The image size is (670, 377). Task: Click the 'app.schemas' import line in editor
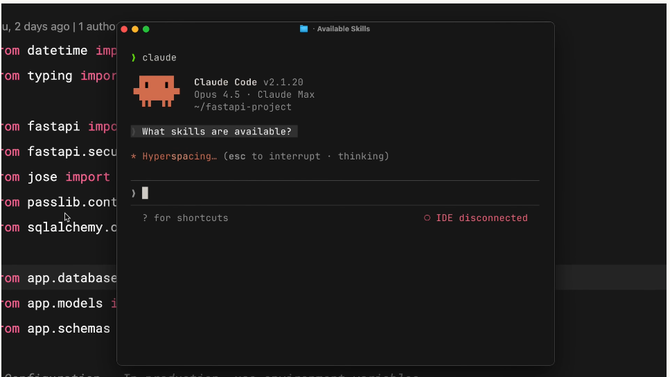68,328
